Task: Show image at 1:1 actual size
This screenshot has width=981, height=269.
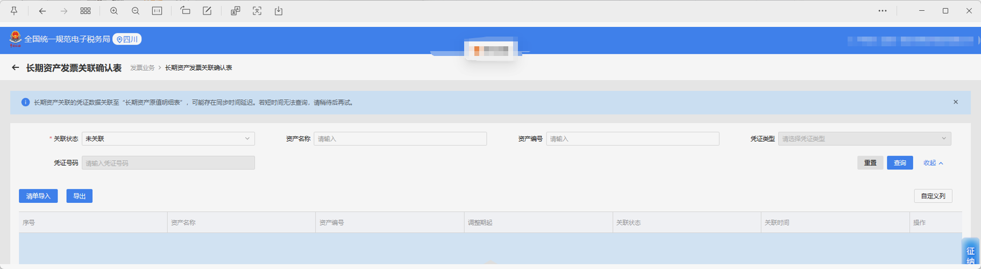Action: point(157,11)
